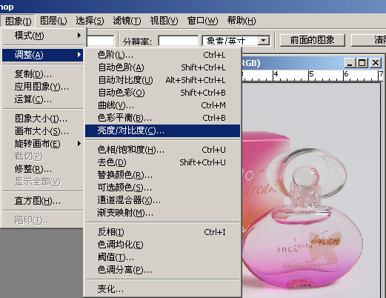Screen dimensions: 386x298
Task: Open 色彩平衡(B)... adjustment
Action: (x=162, y=118)
